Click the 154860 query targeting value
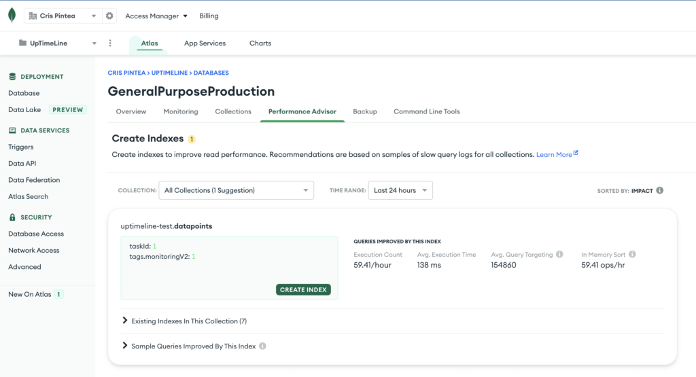Image resolution: width=696 pixels, height=377 pixels. (x=504, y=265)
